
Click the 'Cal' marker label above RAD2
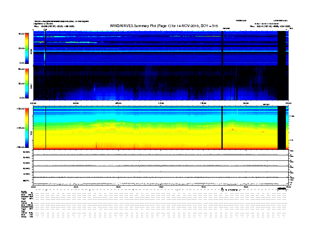click(45, 29)
